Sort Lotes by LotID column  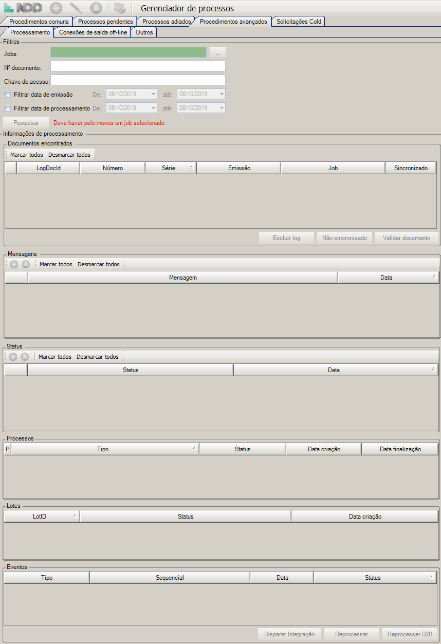[x=42, y=517]
